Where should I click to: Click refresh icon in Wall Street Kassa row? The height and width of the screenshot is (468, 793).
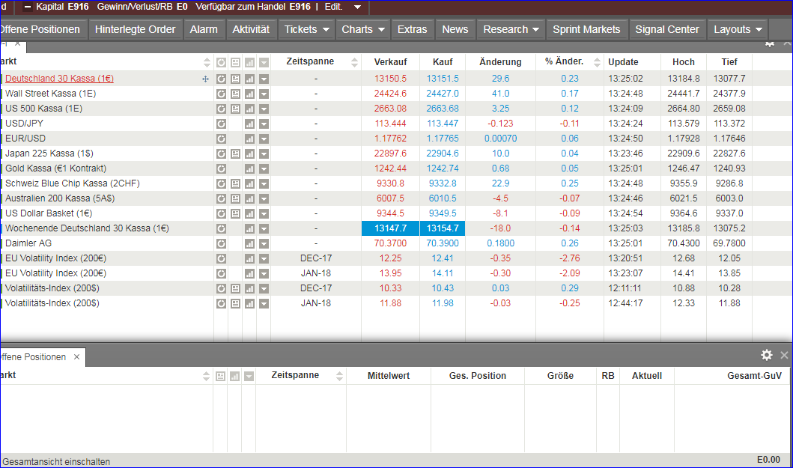point(221,94)
